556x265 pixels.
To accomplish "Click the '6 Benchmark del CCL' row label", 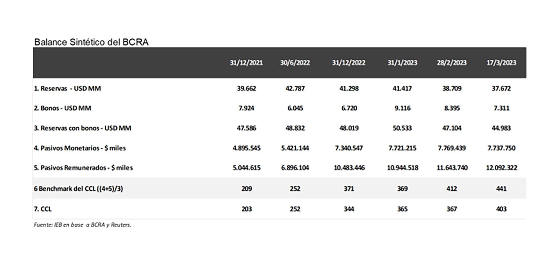I will pos(78,189).
